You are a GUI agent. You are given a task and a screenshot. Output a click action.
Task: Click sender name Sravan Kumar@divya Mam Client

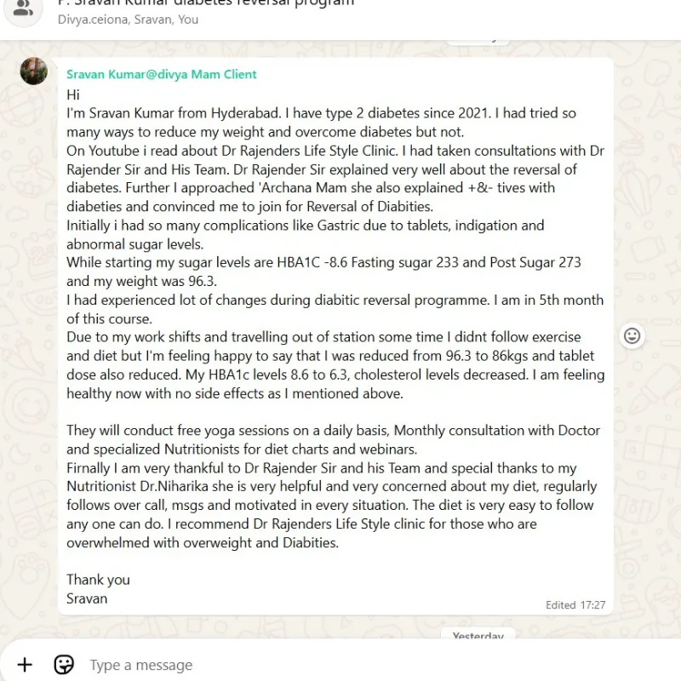tap(162, 75)
